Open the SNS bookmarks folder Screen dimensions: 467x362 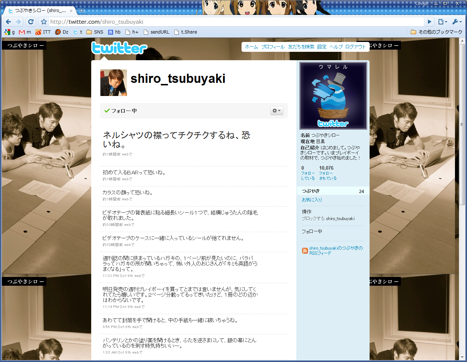pos(95,32)
